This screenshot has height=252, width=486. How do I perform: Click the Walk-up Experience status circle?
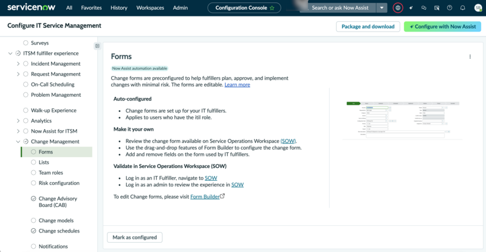pos(26,110)
